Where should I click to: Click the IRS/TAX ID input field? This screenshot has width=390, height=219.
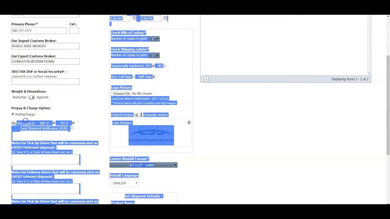45,82
